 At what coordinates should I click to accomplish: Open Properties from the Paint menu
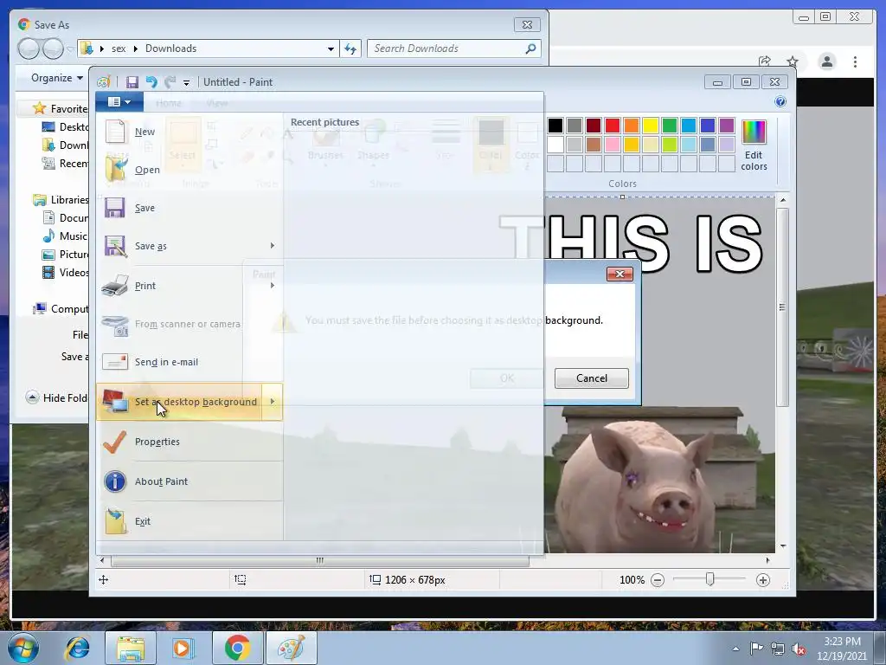coord(189,442)
